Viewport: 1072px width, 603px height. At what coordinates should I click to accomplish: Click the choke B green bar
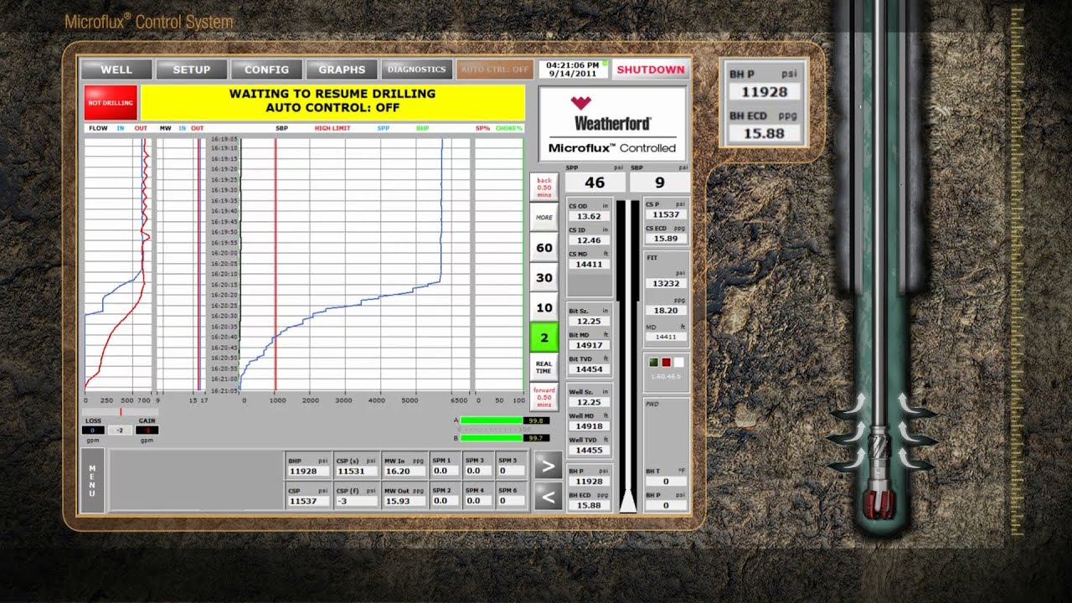492,438
